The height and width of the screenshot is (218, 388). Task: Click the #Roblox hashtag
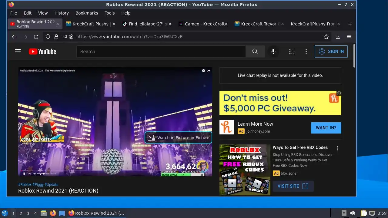coord(25,184)
